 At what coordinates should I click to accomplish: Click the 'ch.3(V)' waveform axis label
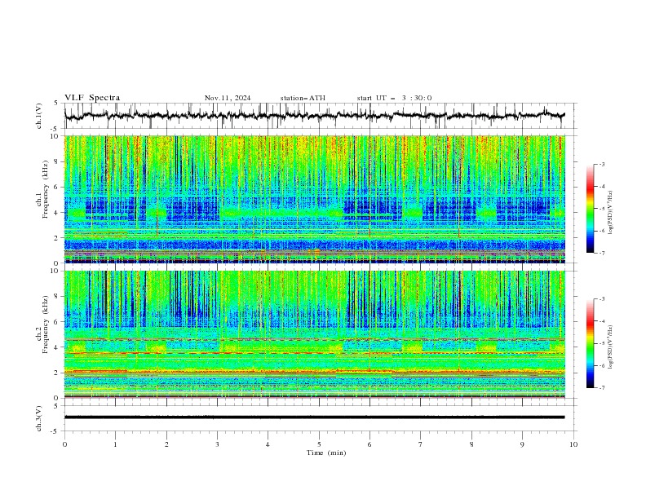point(39,418)
